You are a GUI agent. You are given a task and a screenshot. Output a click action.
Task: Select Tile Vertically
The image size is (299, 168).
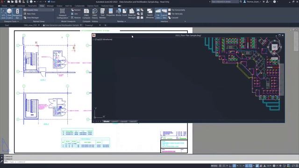pos(176,14)
